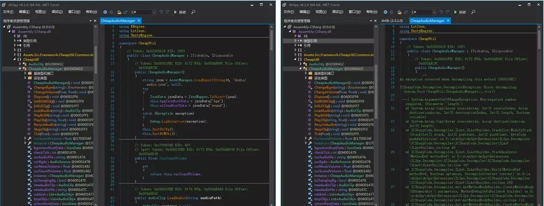Open 调试(D) menu in right window
Screen dimensions: 544x206
pos(337,12)
